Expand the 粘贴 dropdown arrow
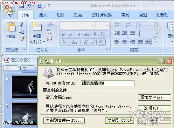This screenshot has width=174, height=128. (11, 42)
